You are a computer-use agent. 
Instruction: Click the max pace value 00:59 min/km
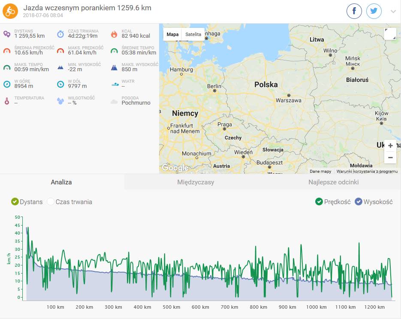point(31,69)
